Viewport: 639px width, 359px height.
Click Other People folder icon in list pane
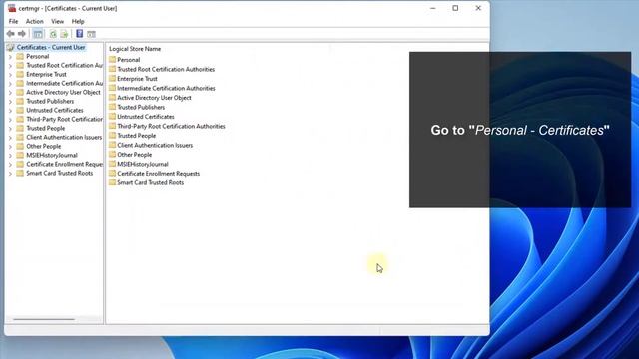(113, 155)
